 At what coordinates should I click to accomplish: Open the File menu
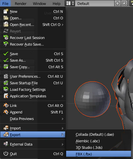[x=5, y=4]
